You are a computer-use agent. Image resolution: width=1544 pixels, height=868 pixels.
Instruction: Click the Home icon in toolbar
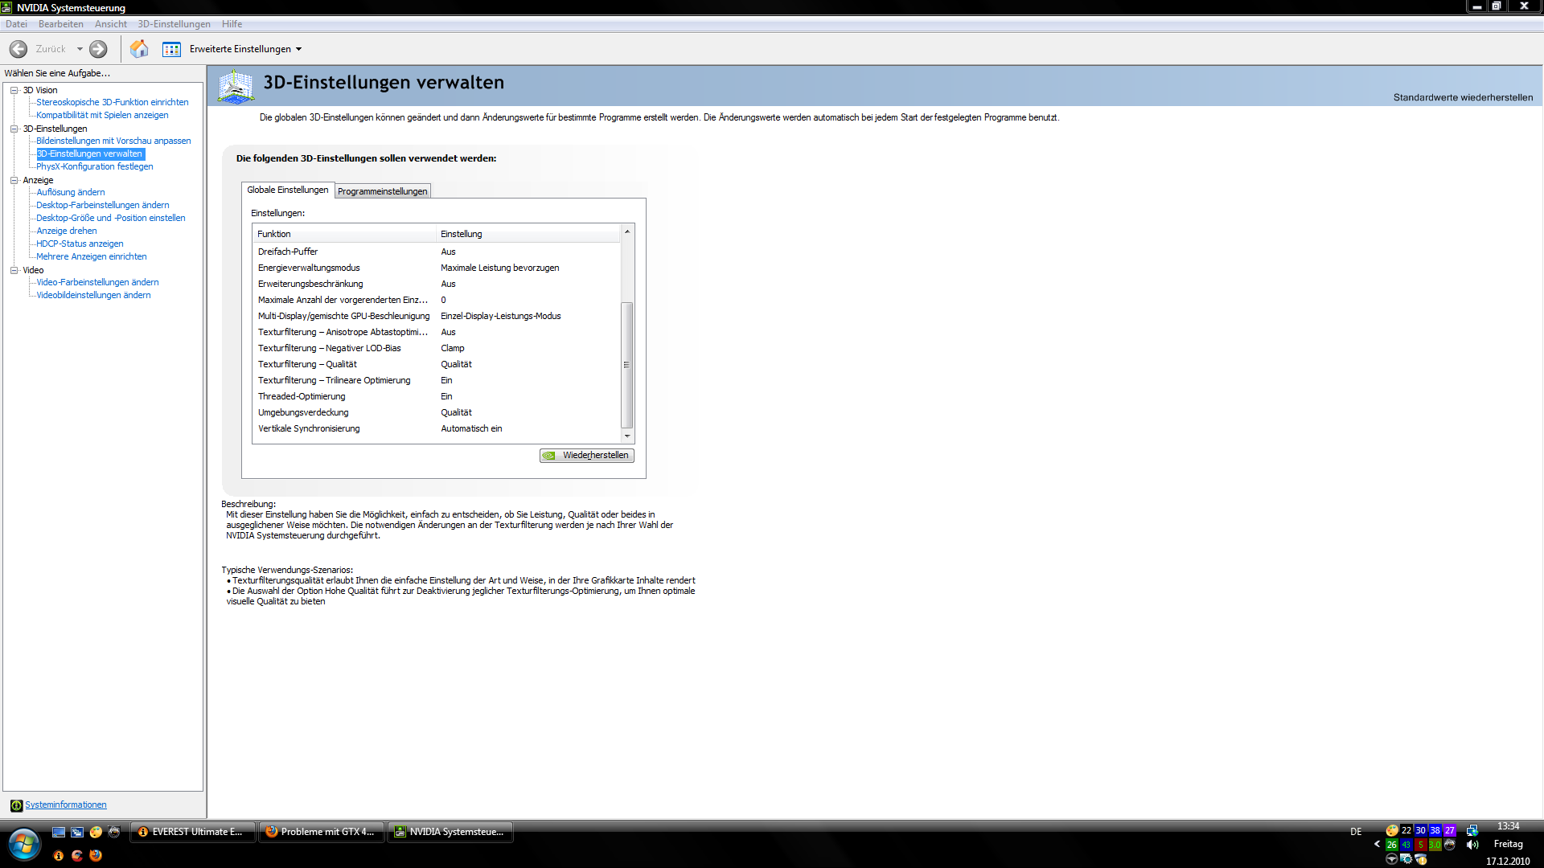(139, 49)
